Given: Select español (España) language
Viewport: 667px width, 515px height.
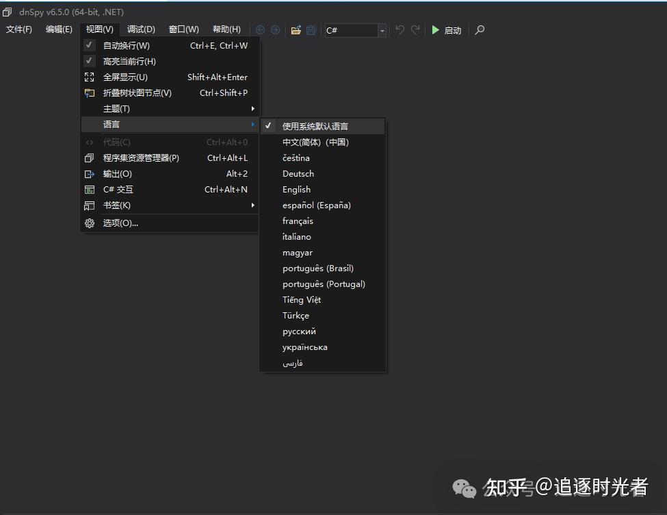Looking at the screenshot, I should tap(323, 205).
